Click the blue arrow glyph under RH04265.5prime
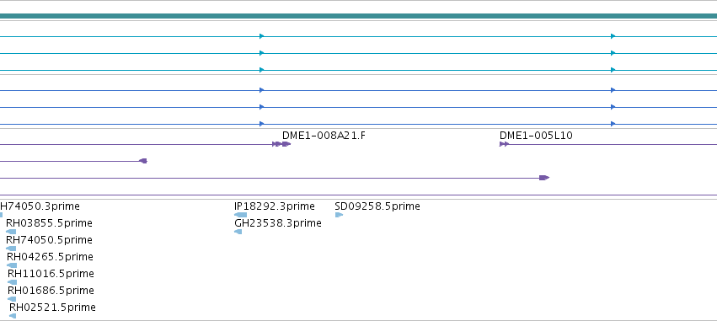This screenshot has height=321, width=717. (12, 265)
